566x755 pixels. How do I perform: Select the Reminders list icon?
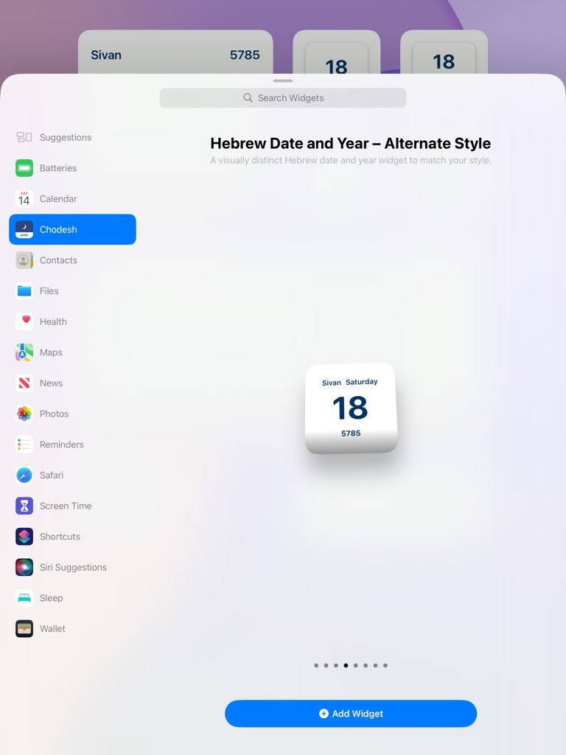(x=24, y=445)
